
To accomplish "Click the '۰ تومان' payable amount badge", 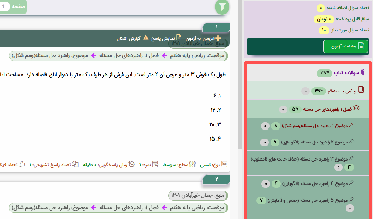I will point(324,19).
